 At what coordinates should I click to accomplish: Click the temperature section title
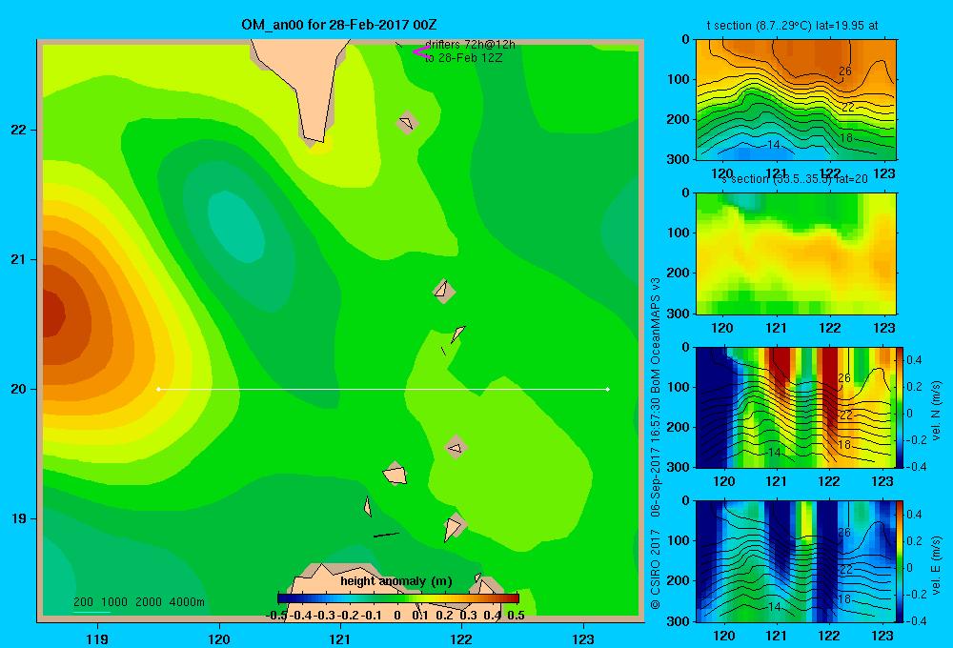792,26
